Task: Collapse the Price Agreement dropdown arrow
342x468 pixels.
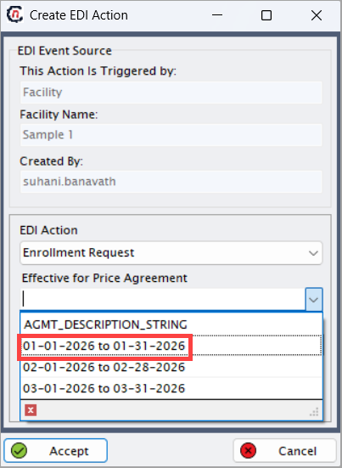Action: (314, 299)
